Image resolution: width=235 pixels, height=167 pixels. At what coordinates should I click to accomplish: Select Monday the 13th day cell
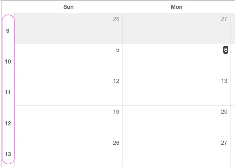[177, 91]
